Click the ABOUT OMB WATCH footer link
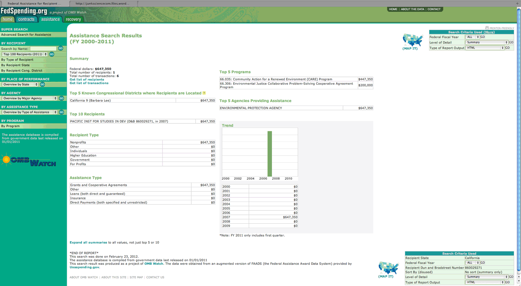This screenshot has width=521, height=286. tap(83, 277)
